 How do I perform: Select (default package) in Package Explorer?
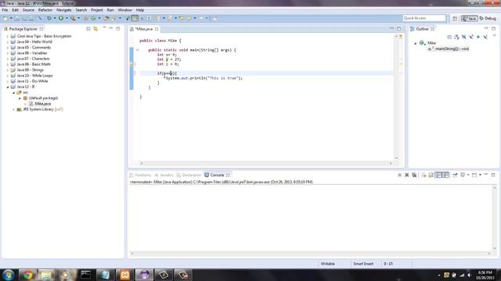tap(43, 98)
